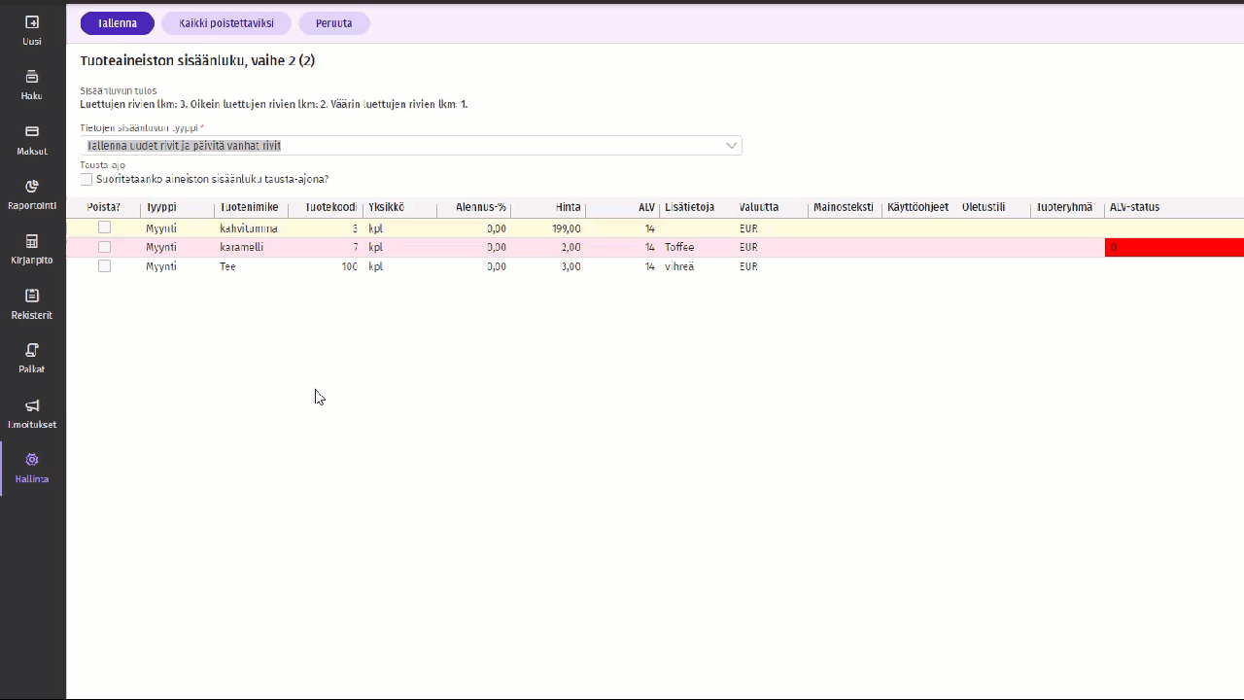
Task: Open the Kirjanpito accounting icon
Action: point(32,241)
